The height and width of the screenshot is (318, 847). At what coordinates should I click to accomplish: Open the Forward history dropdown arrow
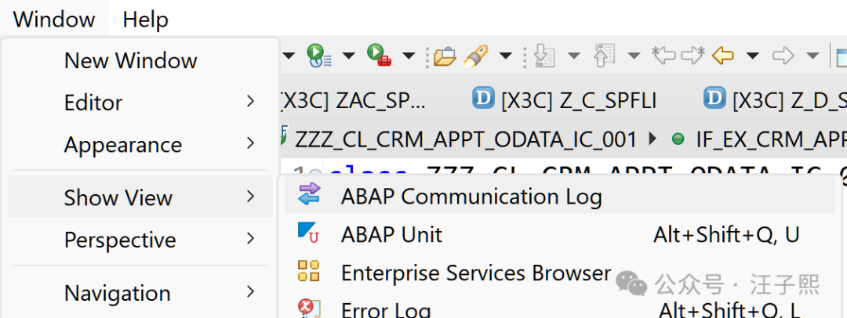(812, 55)
